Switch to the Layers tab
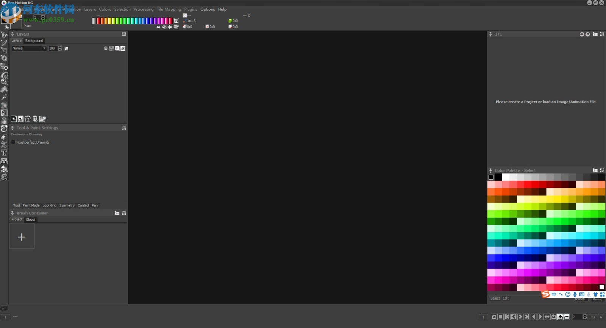Image resolution: width=606 pixels, height=328 pixels. pyautogui.click(x=16, y=41)
